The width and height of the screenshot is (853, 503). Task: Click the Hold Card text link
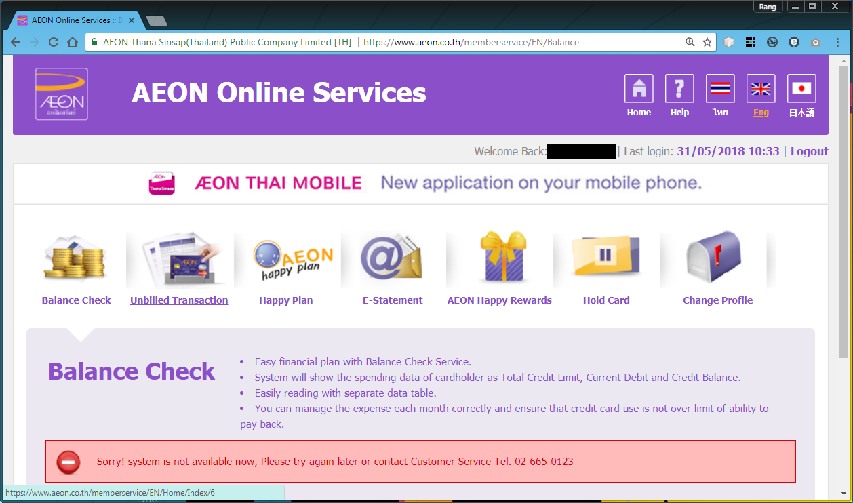pos(606,300)
